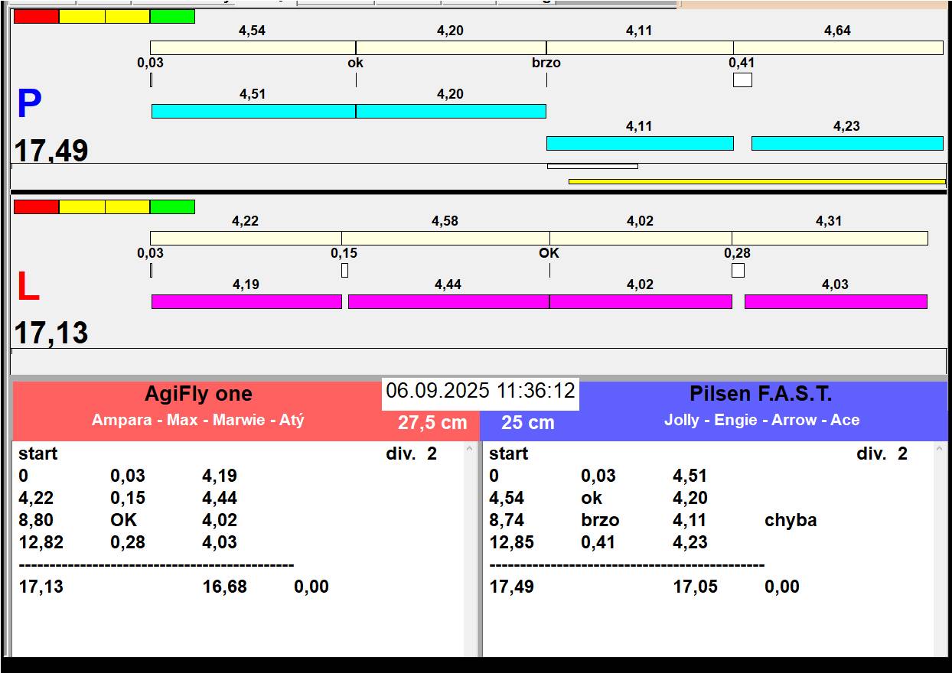Click the lane P total time 17,49
The height and width of the screenshot is (673, 952).
51,151
